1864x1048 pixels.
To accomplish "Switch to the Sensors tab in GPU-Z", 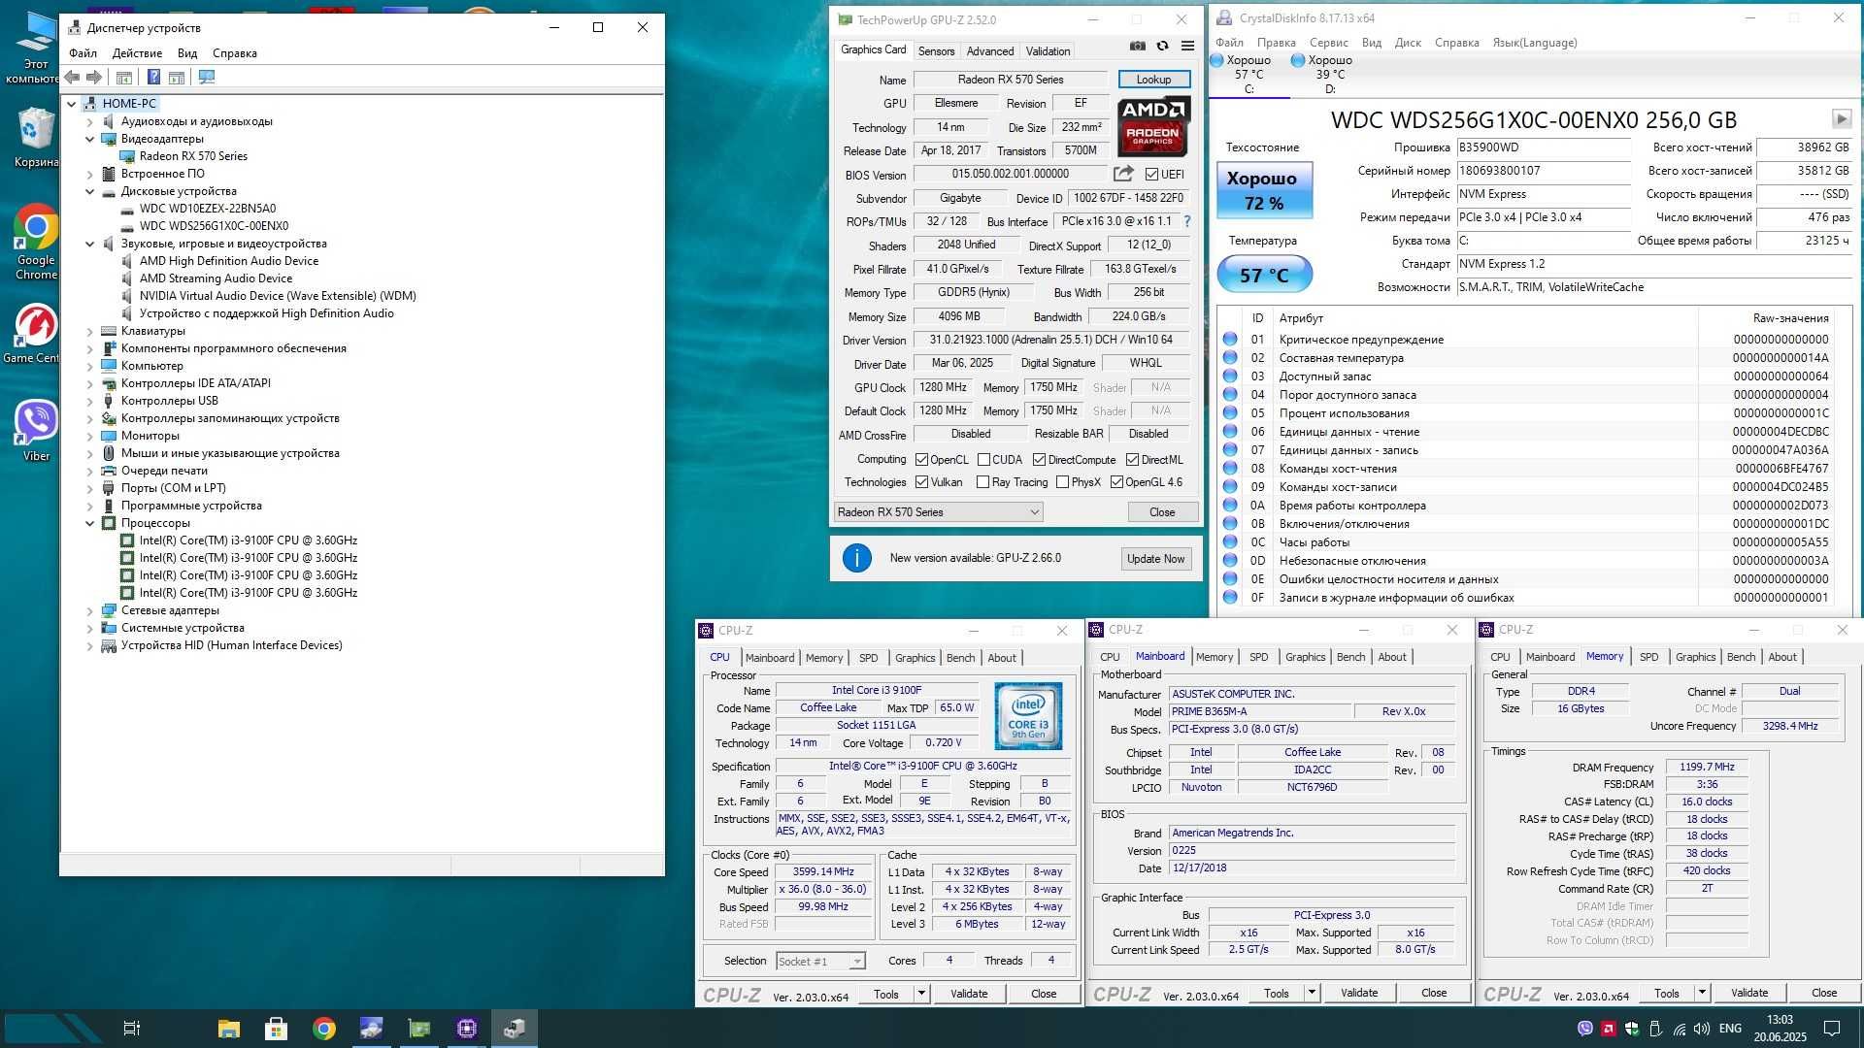I will tap(936, 51).
